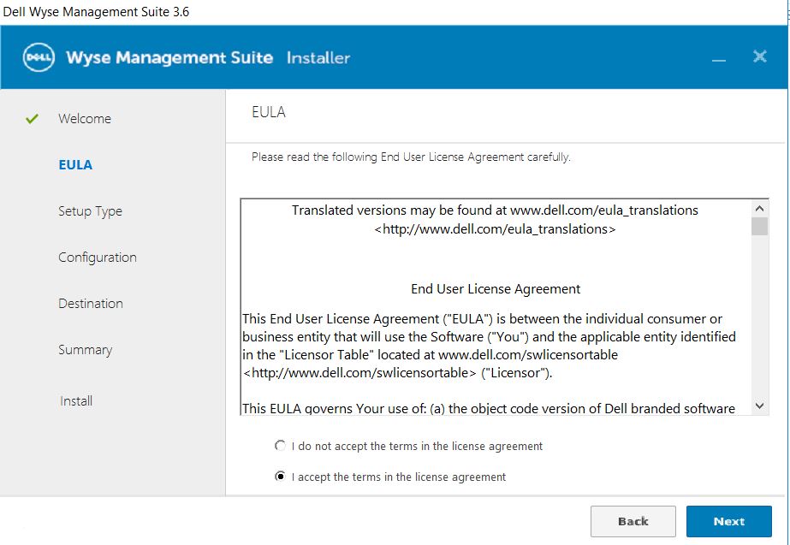Select 'I accept the terms' radio button
The width and height of the screenshot is (790, 545).
280,477
